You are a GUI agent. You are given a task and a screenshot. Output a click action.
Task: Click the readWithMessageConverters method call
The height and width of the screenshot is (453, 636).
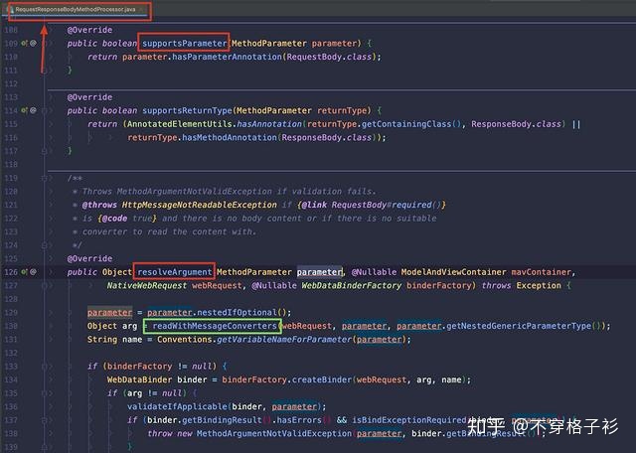pyautogui.click(x=215, y=326)
